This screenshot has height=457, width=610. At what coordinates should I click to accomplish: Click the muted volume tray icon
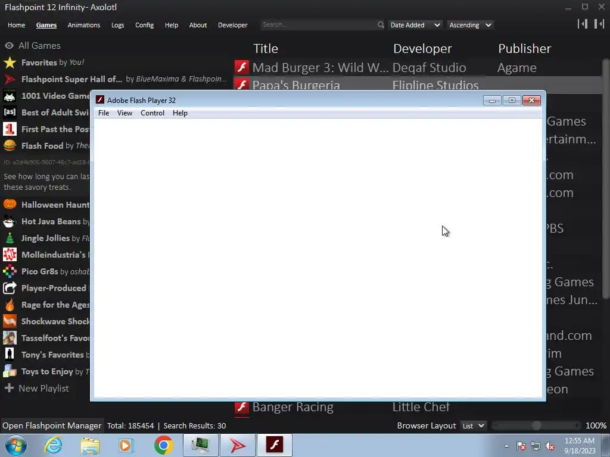[550, 446]
